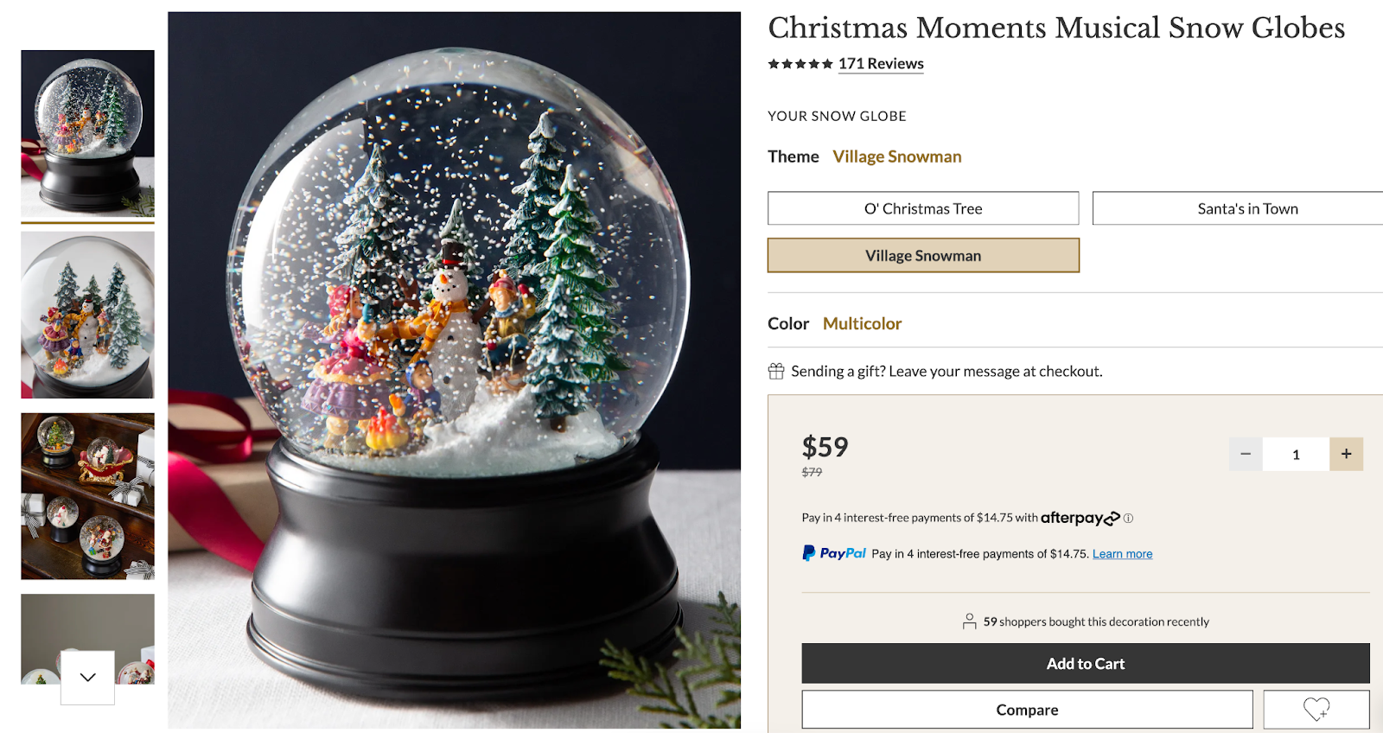
Task: Click the PayPal Learn more link
Action: (1121, 553)
